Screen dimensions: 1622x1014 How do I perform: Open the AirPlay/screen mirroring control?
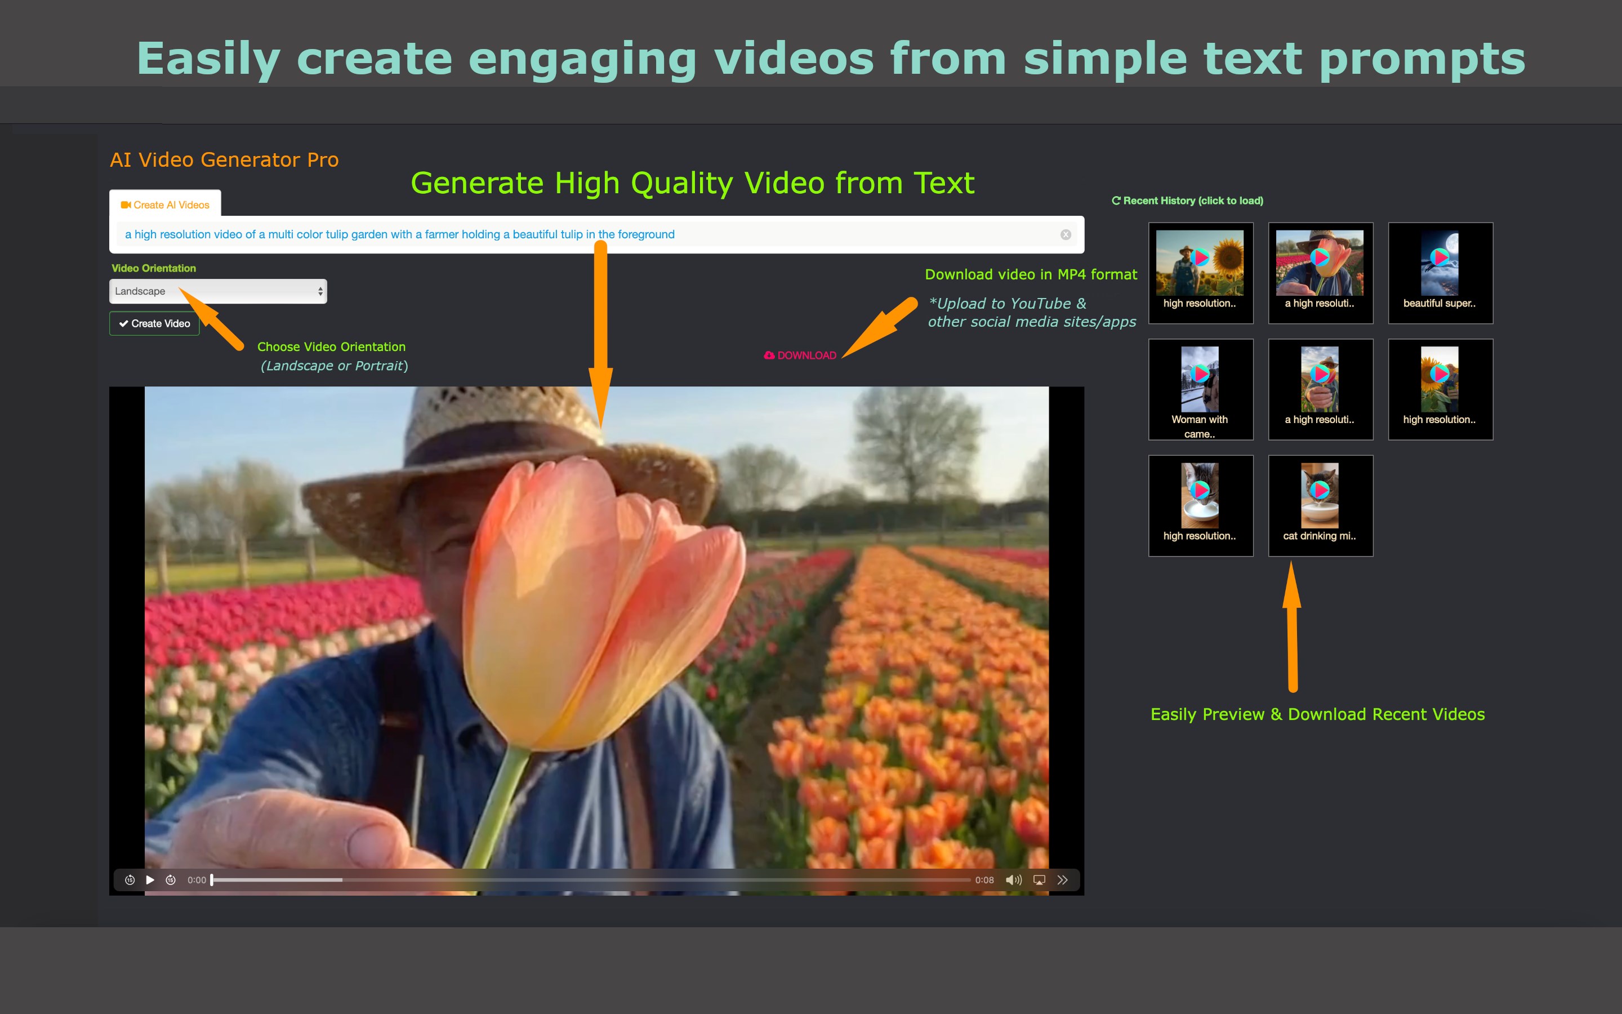coord(1040,880)
